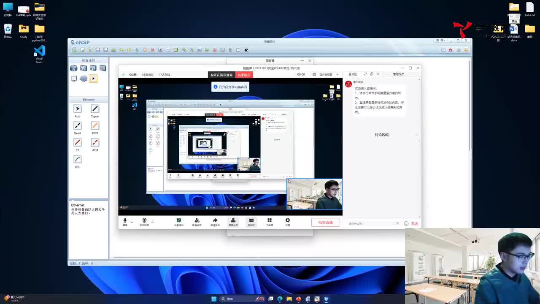
Task: Open Visual Studio Code desktop shortcut
Action: pos(39,54)
